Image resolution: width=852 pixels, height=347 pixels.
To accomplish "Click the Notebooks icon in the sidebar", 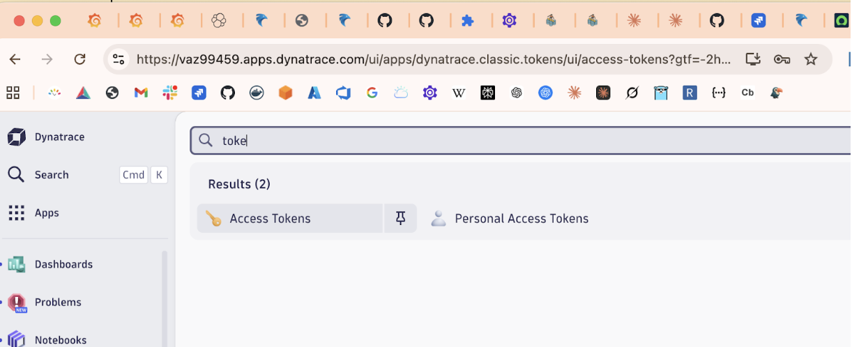I will pos(17,339).
